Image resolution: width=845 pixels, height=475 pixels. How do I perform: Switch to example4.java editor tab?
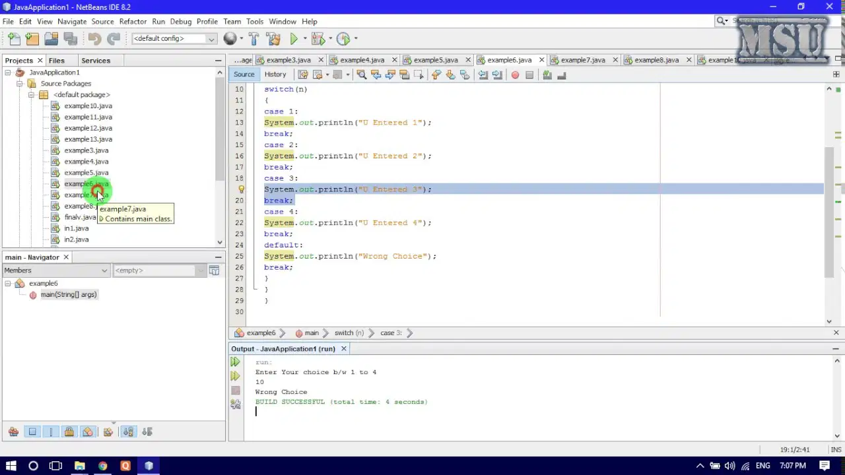[x=362, y=60]
